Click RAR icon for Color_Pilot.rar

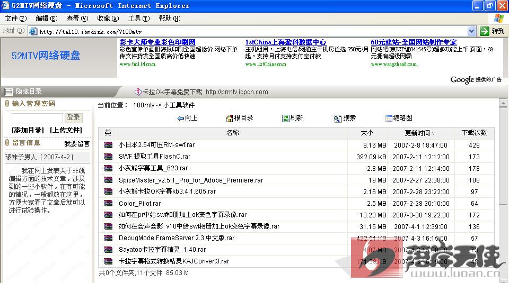click(x=108, y=203)
